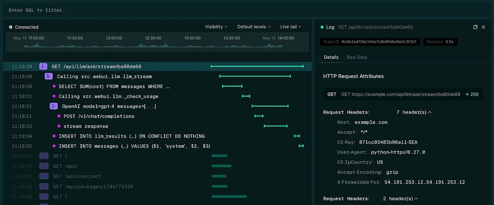Click HTTP Request Attributes heading

click(353, 76)
